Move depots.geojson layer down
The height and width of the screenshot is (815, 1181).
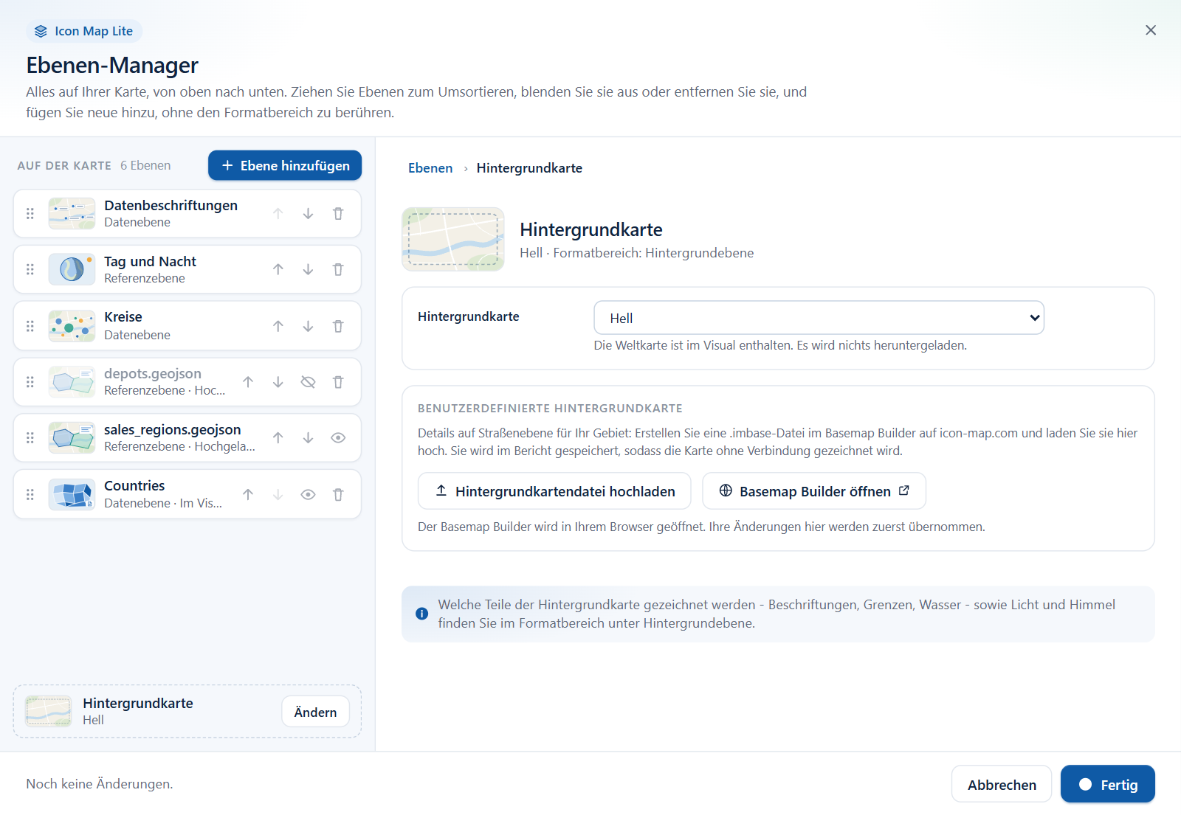pos(278,382)
